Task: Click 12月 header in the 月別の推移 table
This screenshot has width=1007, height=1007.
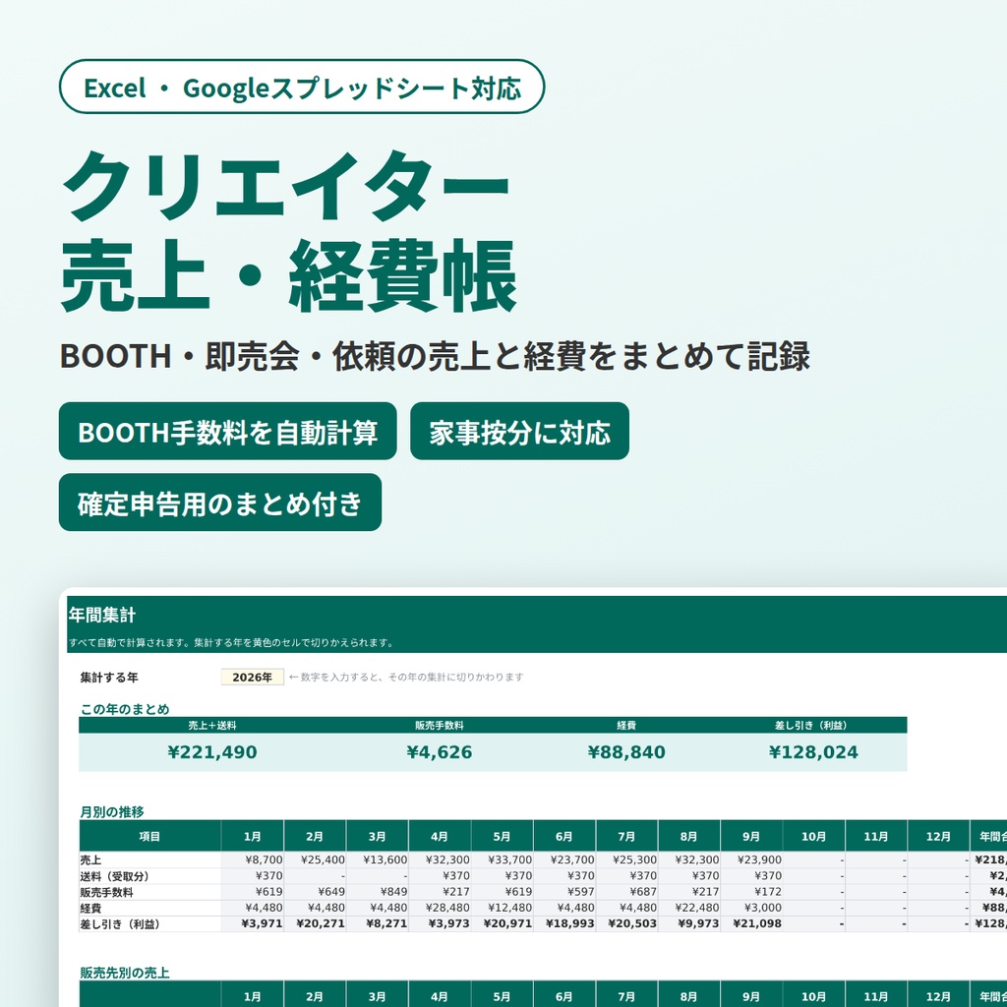Action: pyautogui.click(x=938, y=836)
